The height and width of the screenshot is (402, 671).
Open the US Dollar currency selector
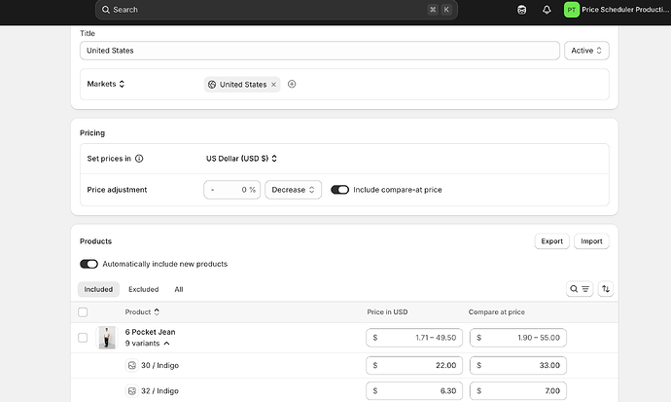[x=241, y=159]
